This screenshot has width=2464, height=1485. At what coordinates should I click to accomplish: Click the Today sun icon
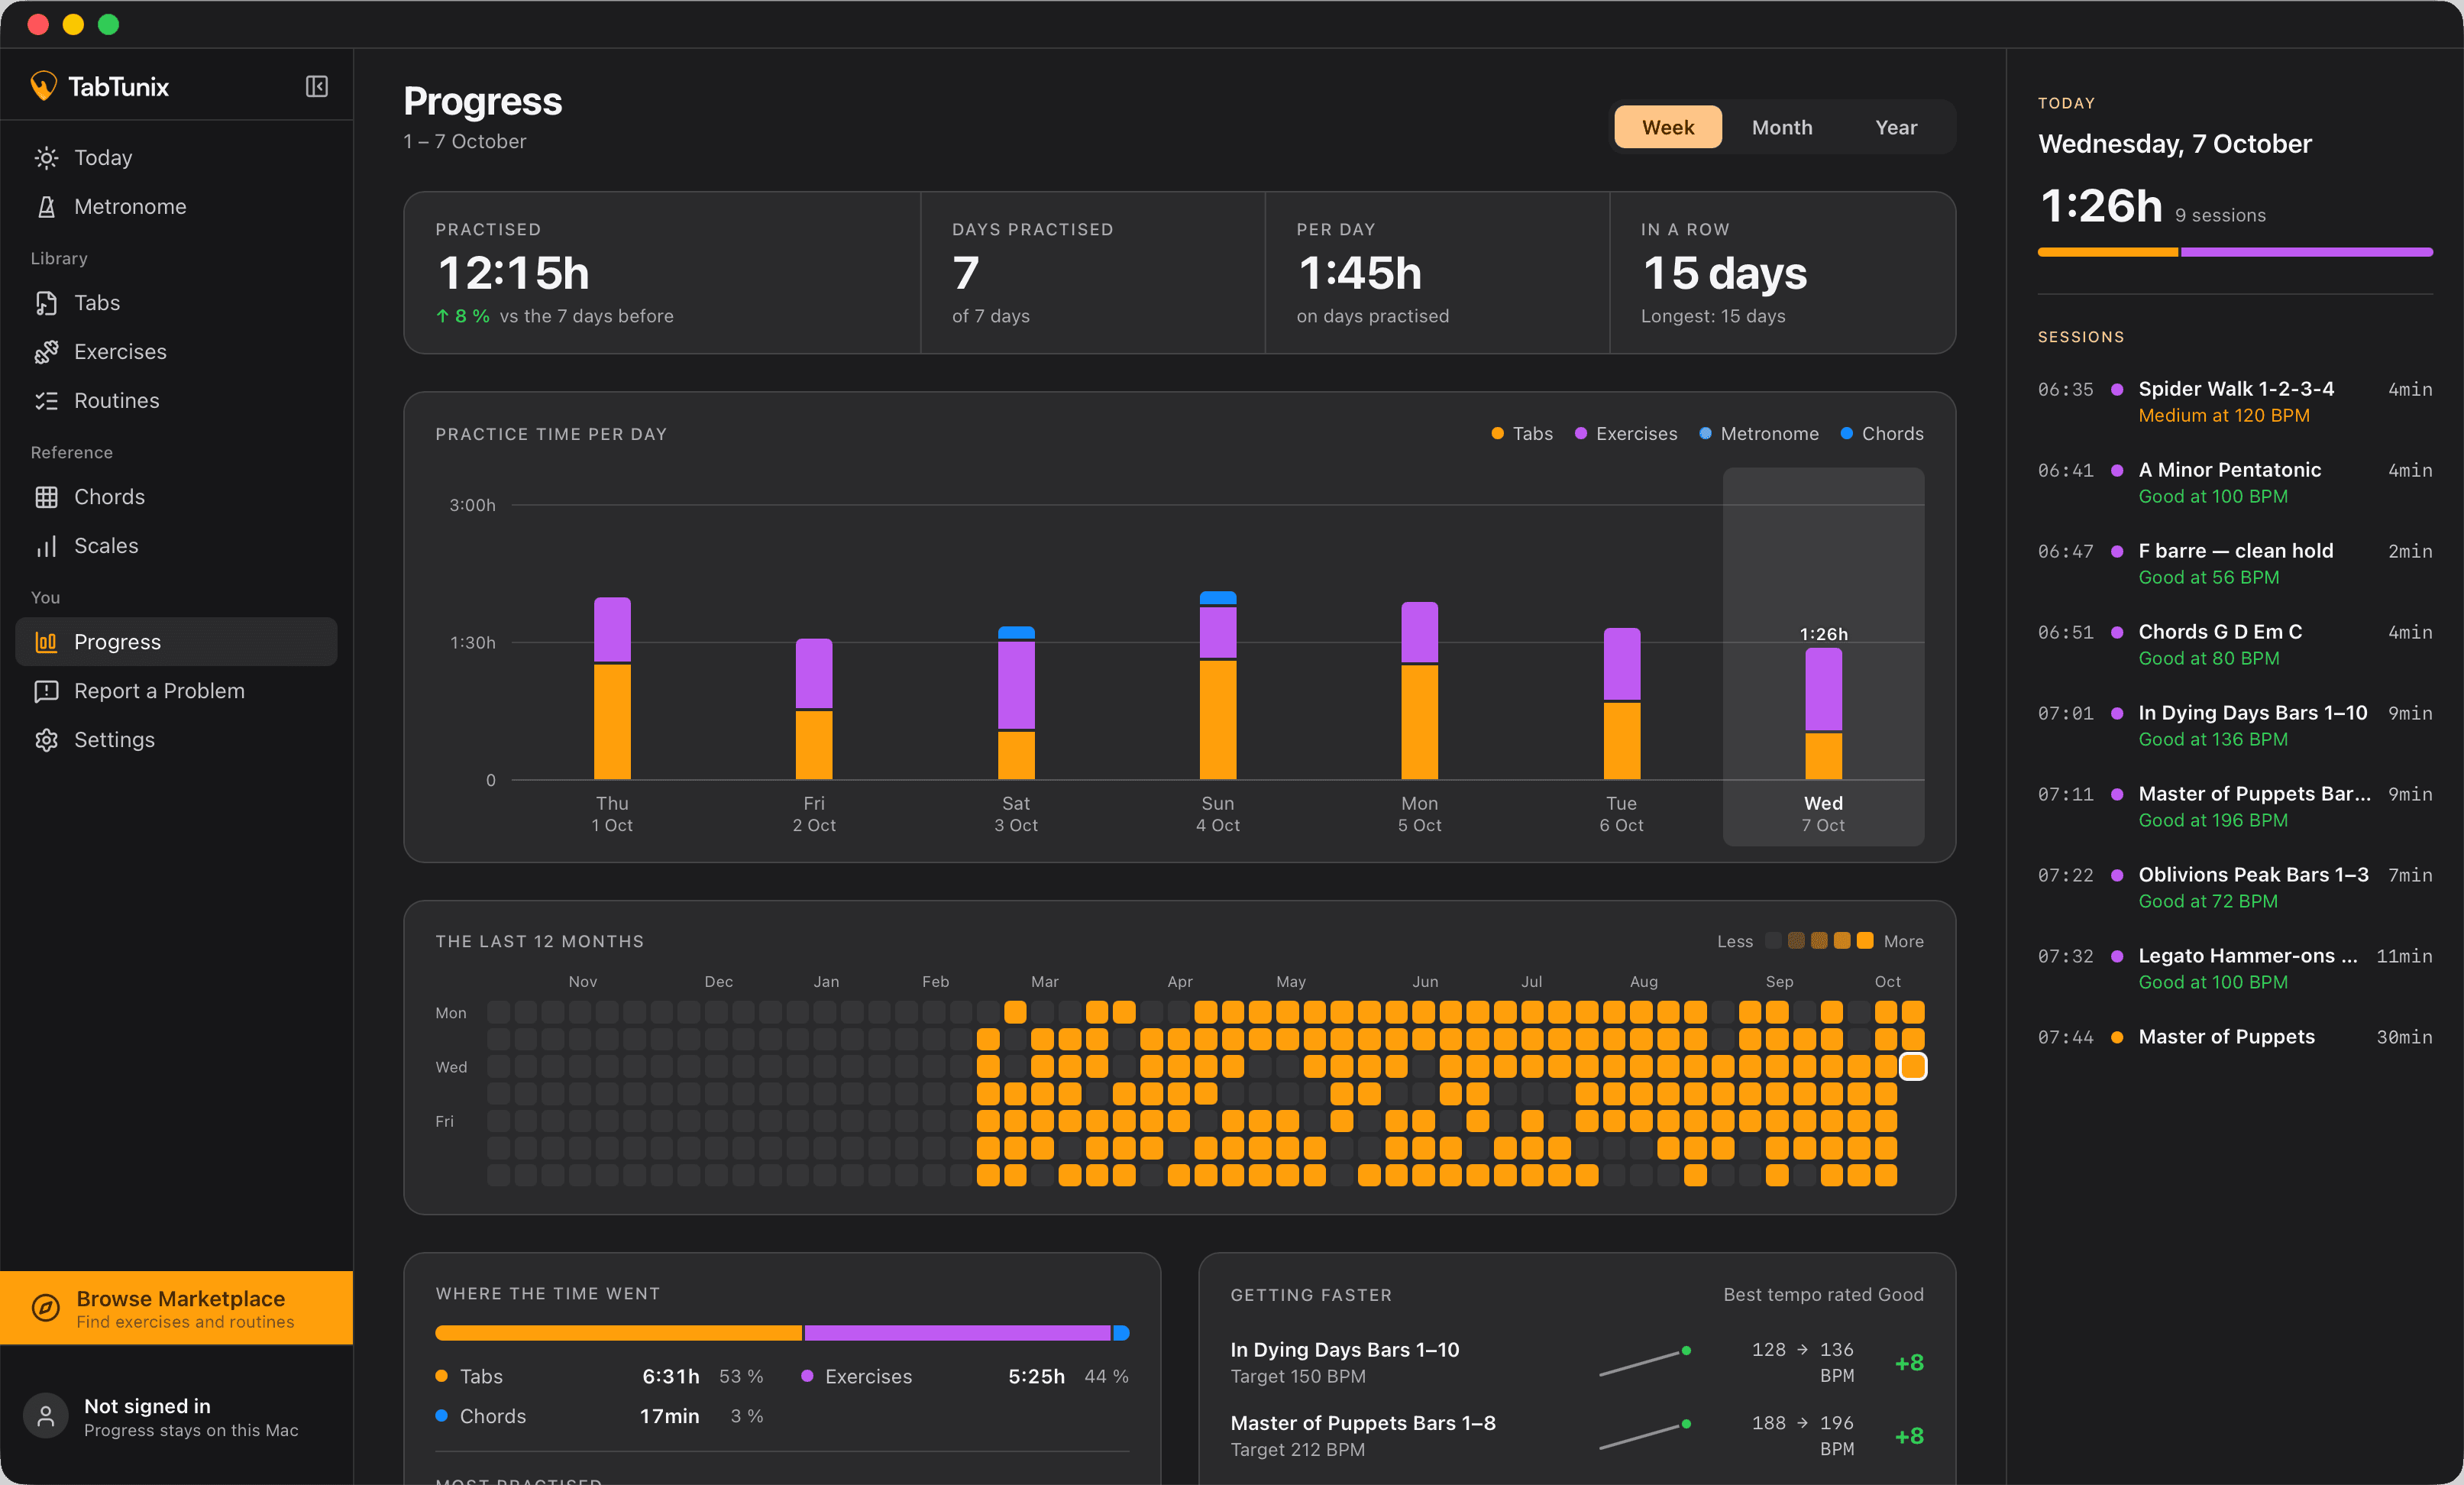pyautogui.click(x=46, y=158)
